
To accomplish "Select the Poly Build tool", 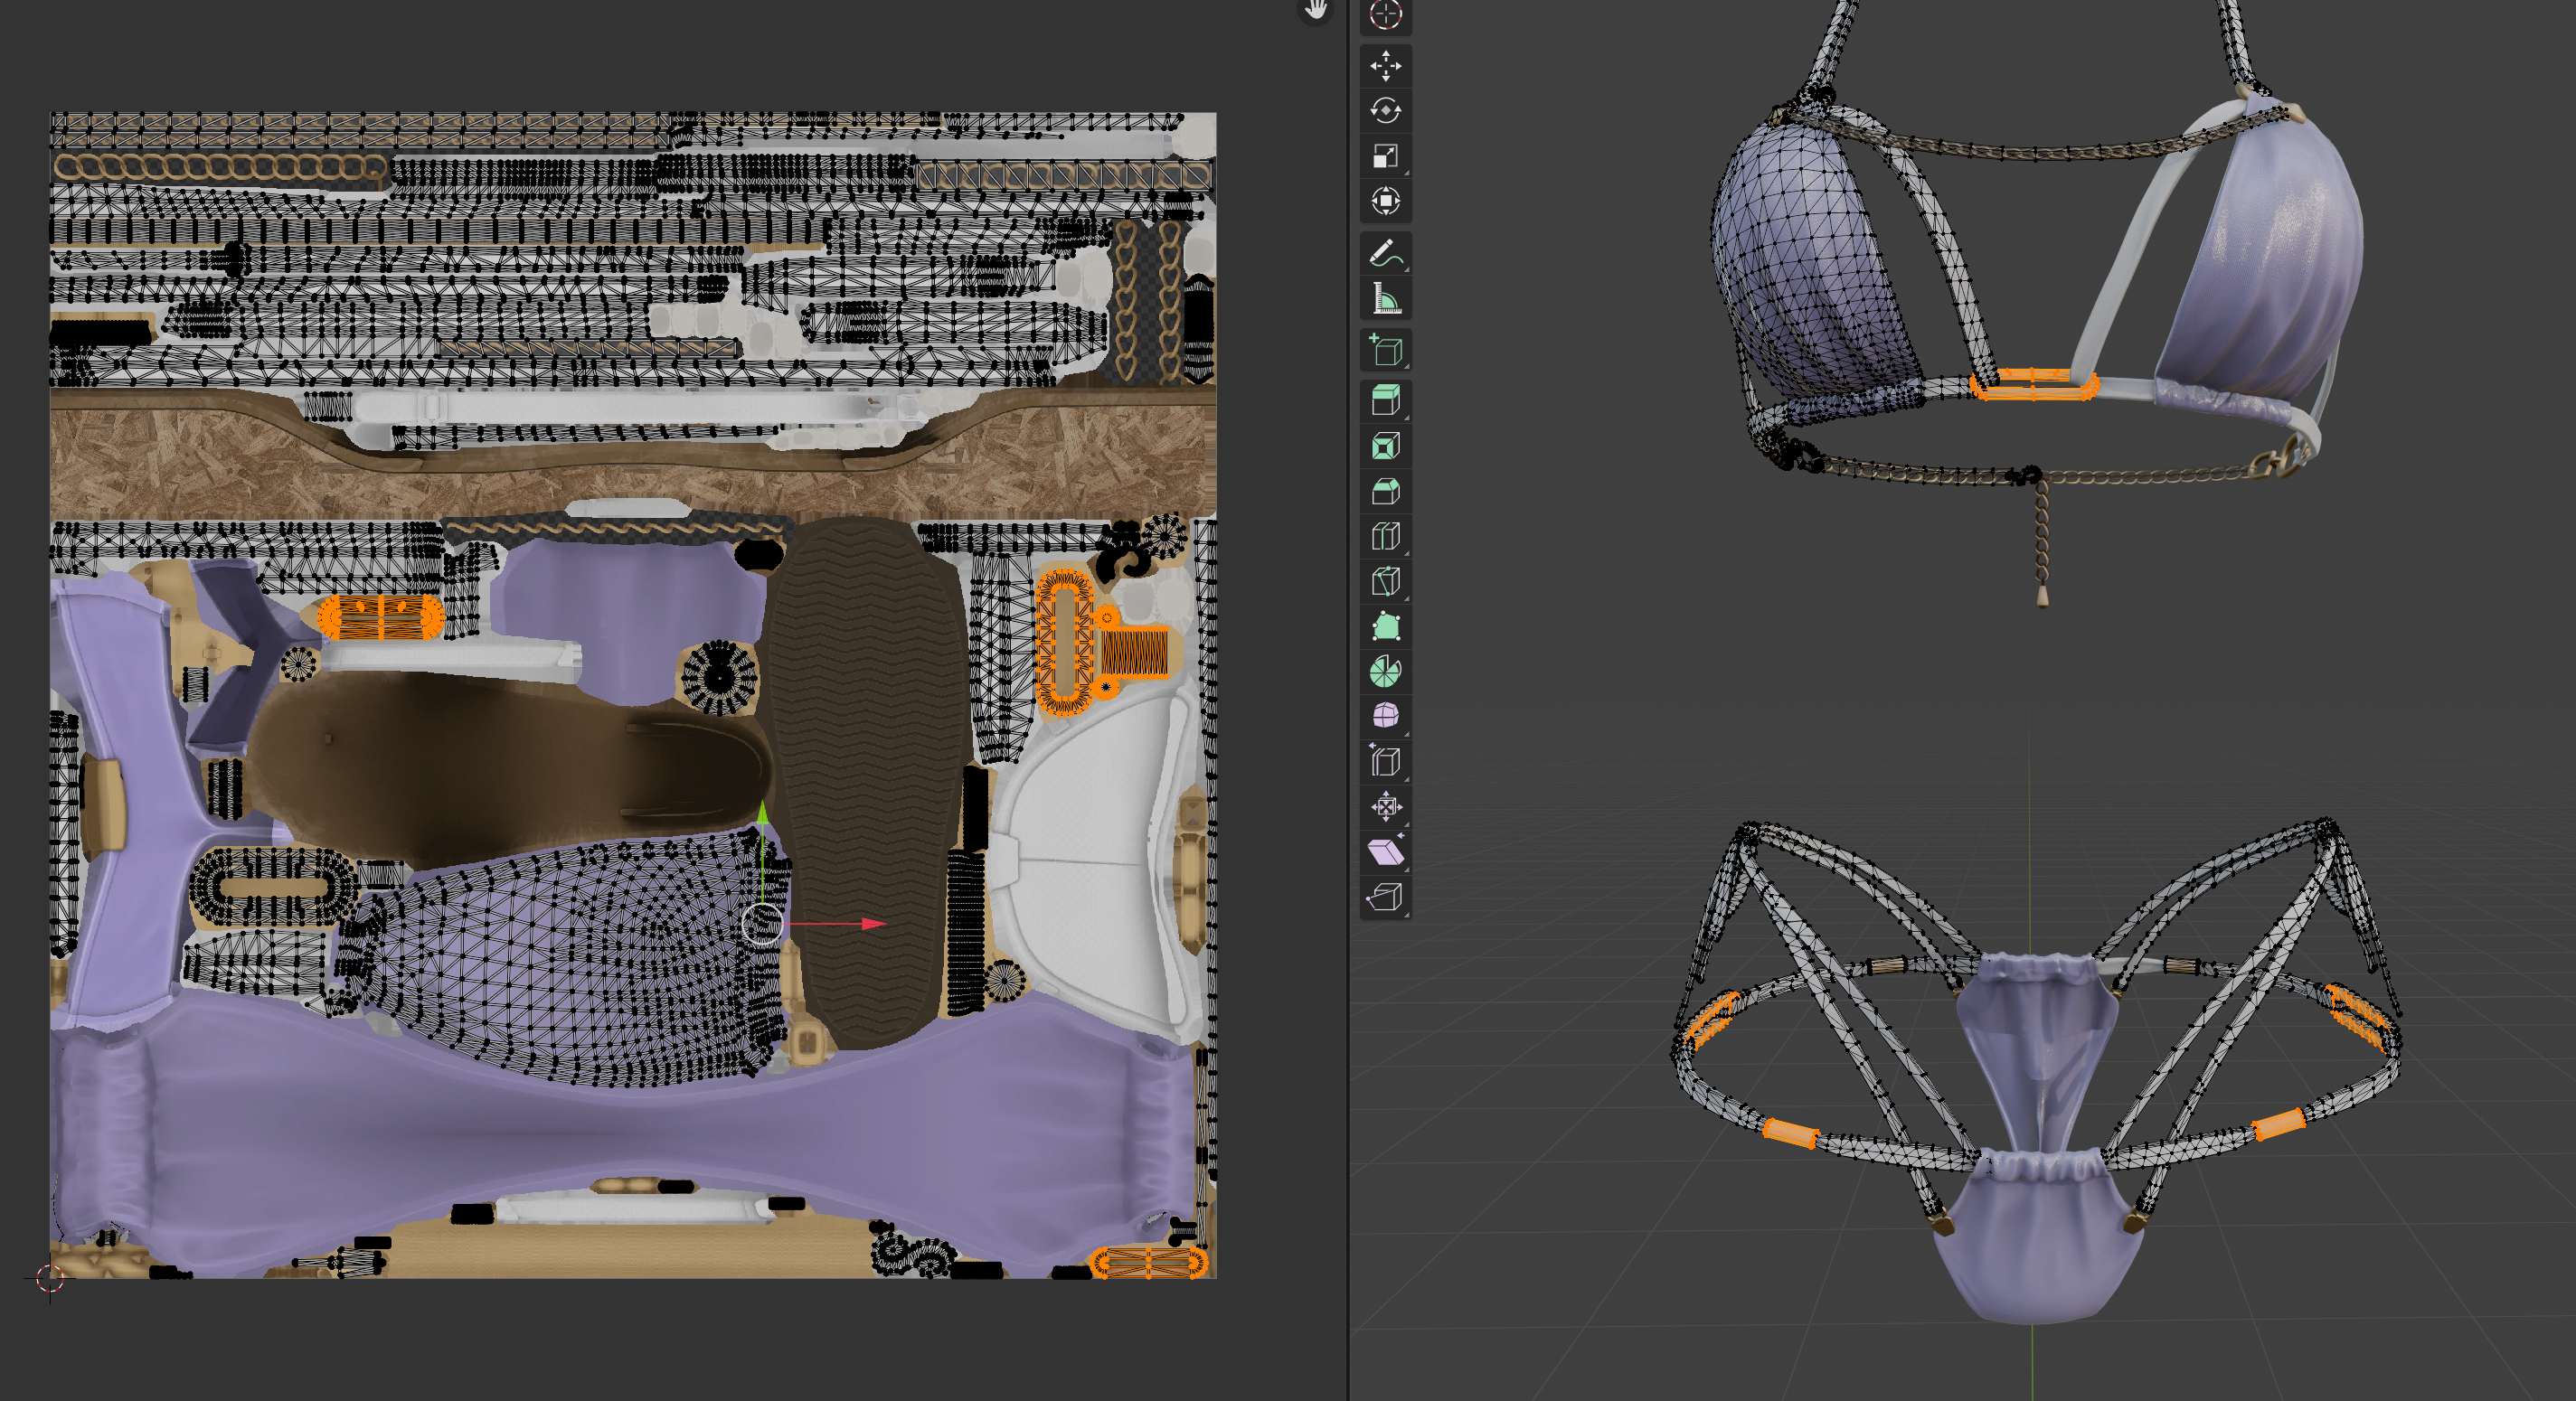I will (x=1385, y=626).
